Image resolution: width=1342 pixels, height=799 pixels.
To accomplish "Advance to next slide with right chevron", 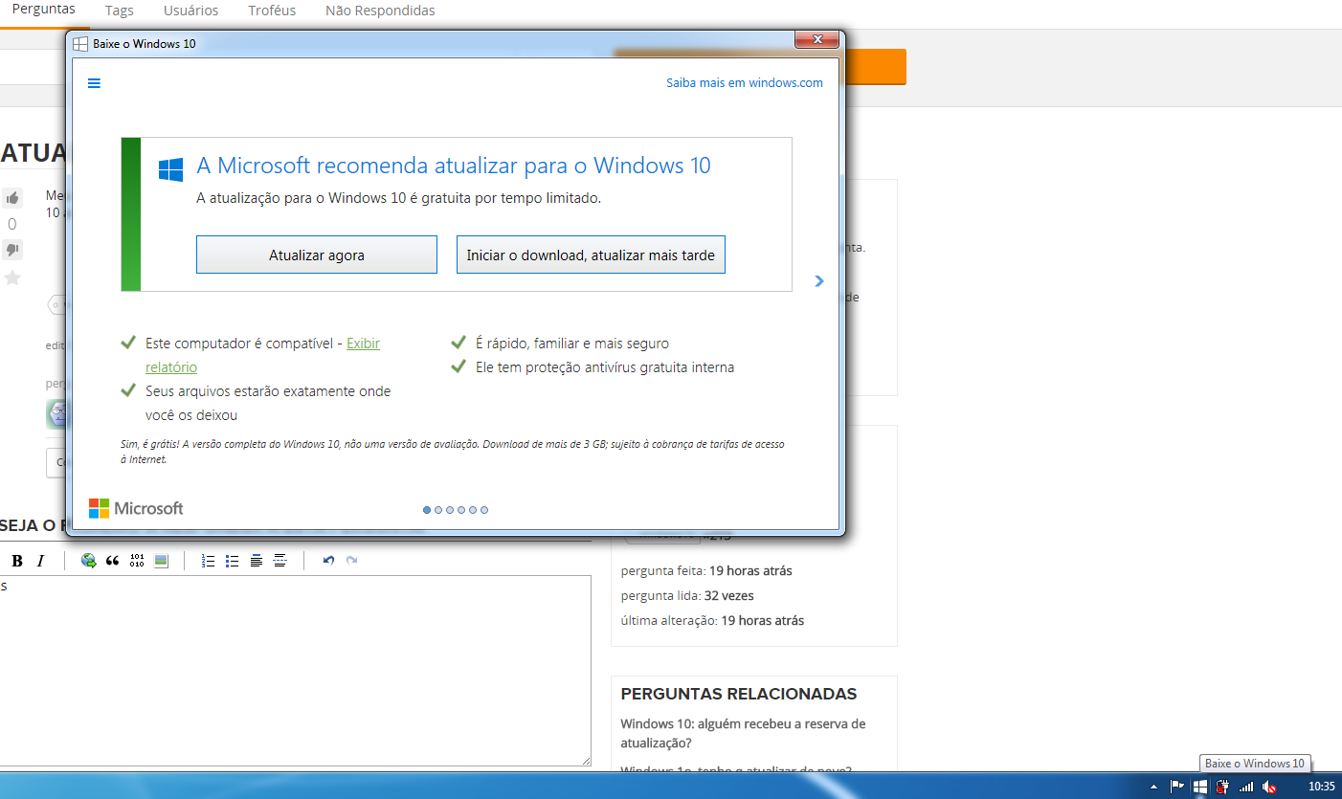I will pos(818,281).
